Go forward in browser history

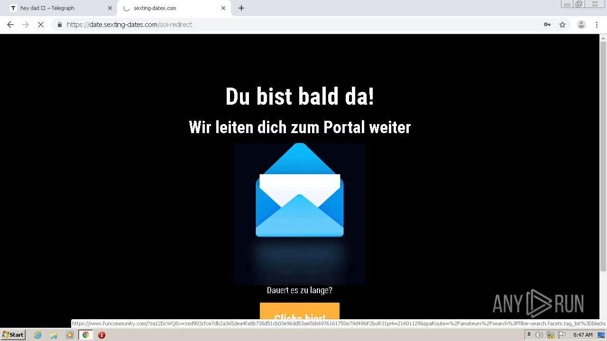26,25
